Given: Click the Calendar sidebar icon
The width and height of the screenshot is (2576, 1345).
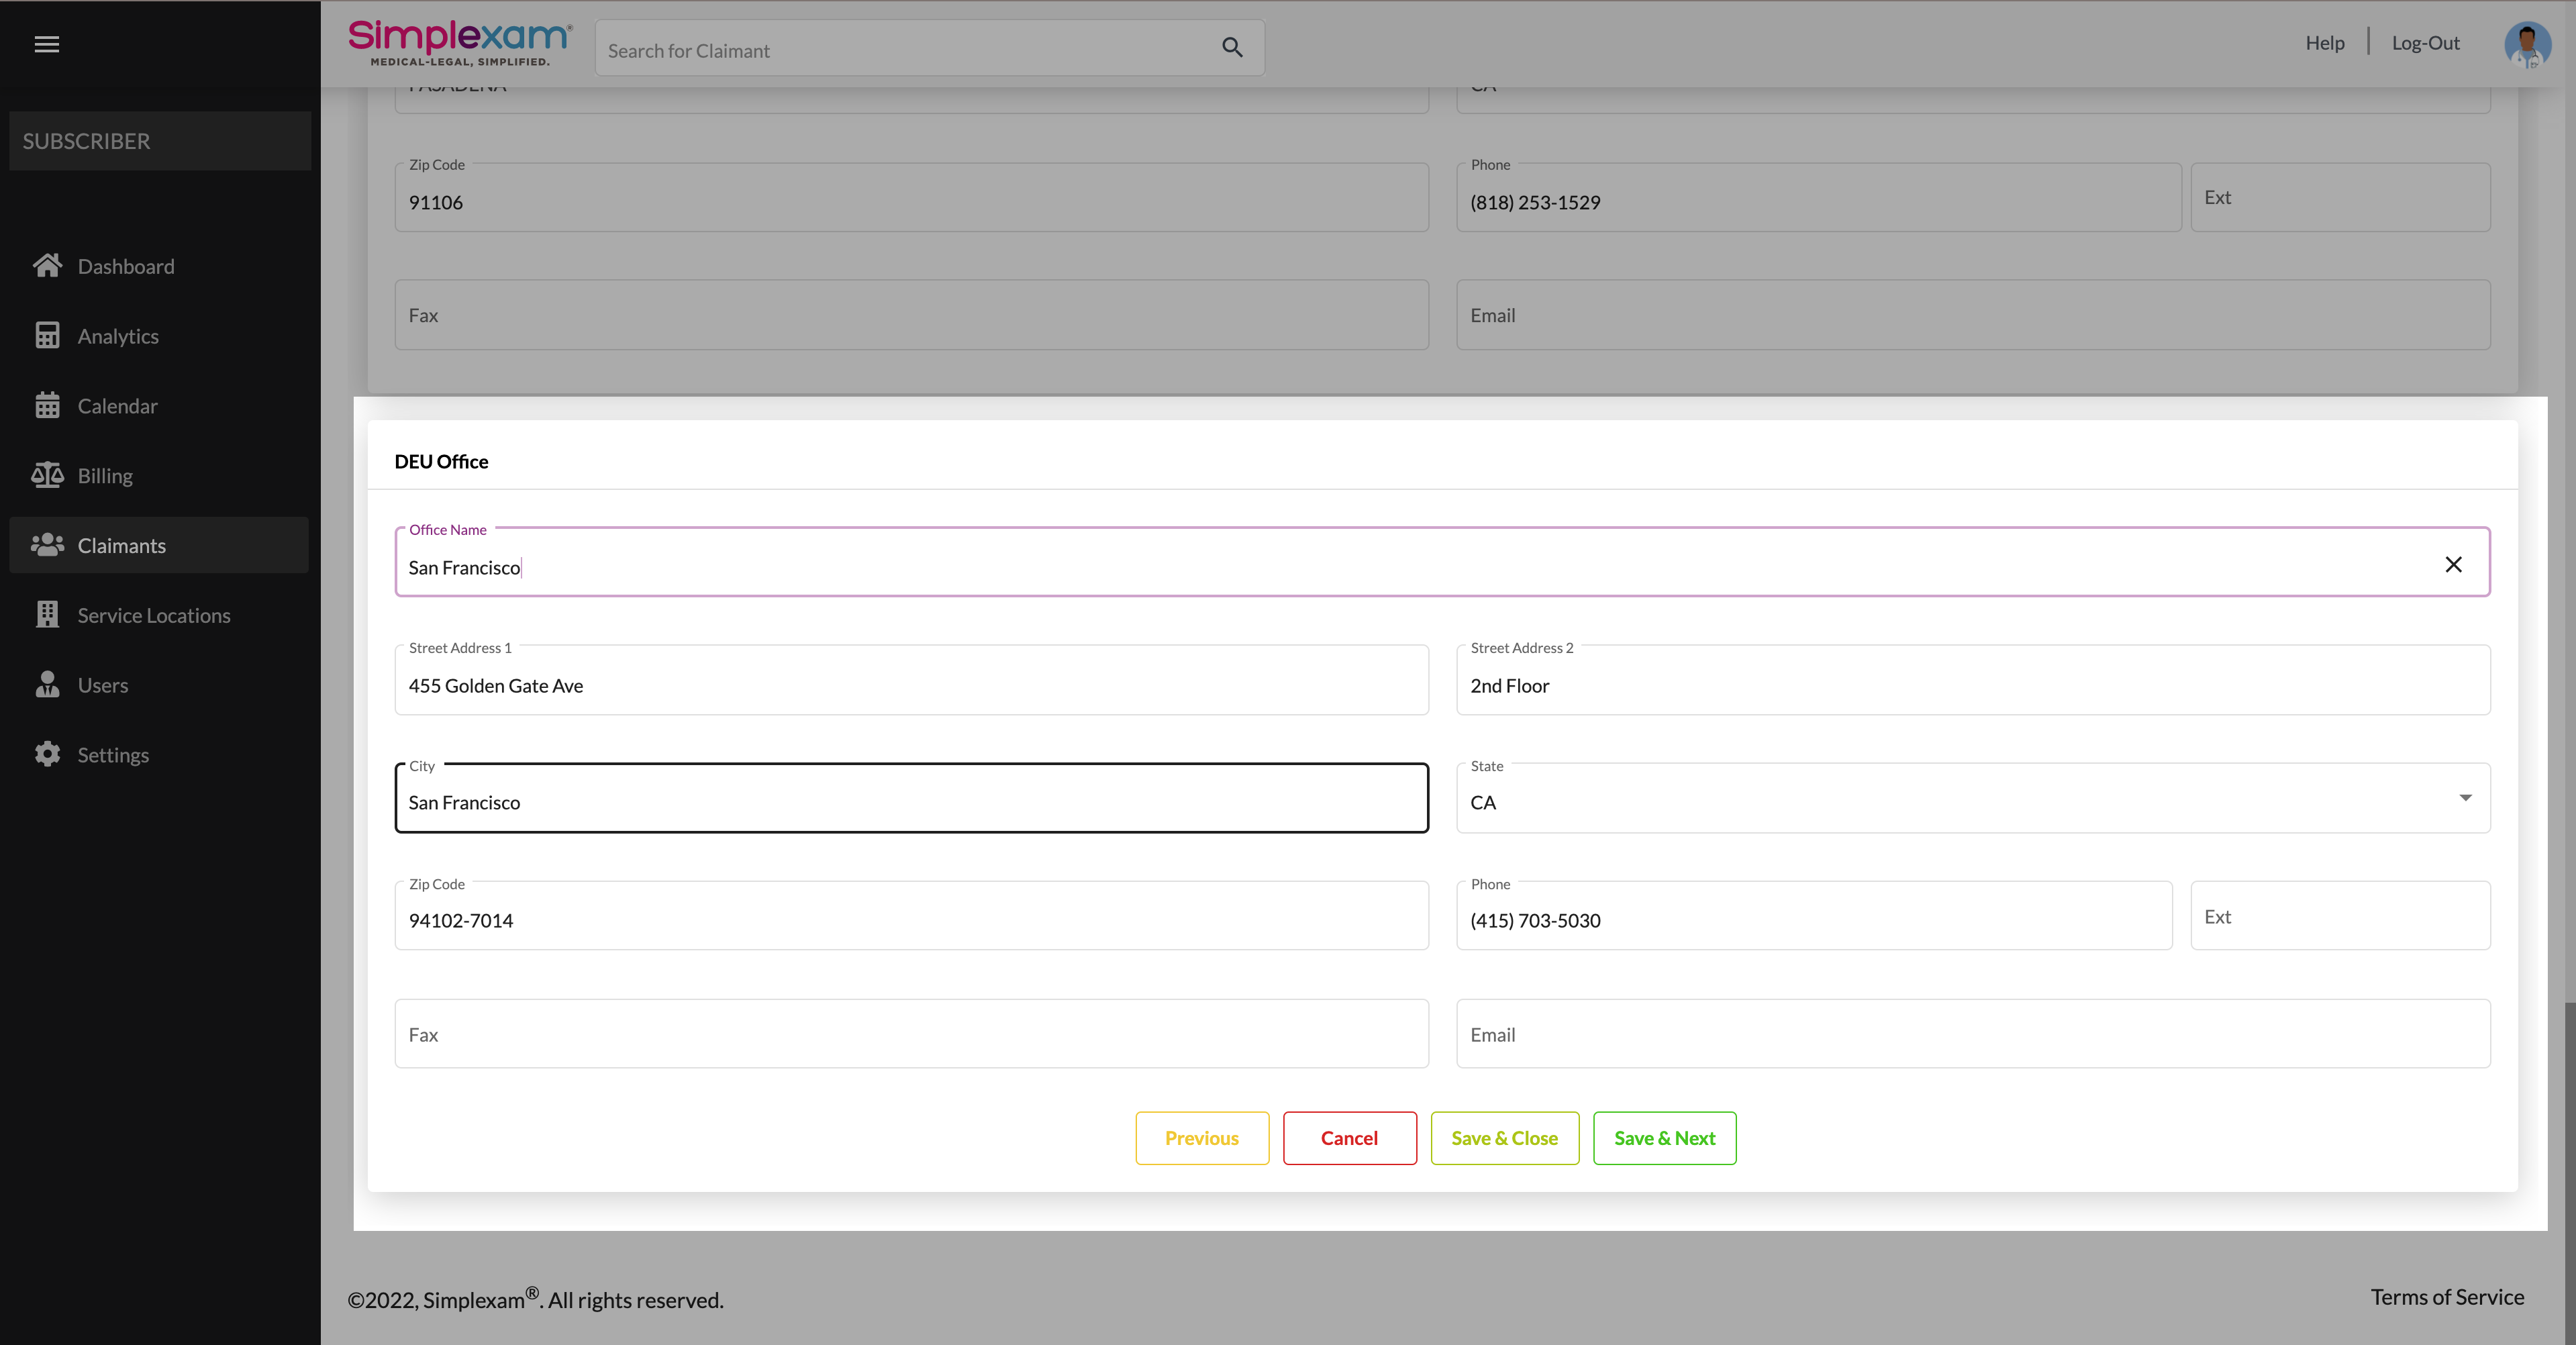Looking at the screenshot, I should (47, 405).
